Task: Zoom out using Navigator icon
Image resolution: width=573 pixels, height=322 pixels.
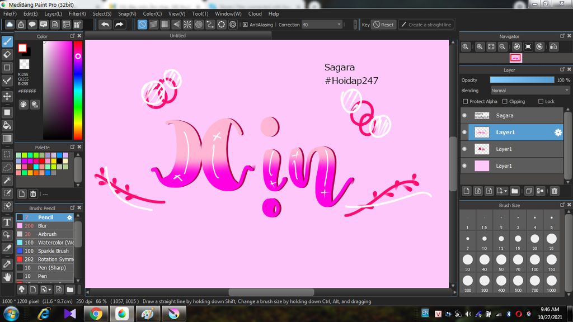Action: tap(502, 47)
